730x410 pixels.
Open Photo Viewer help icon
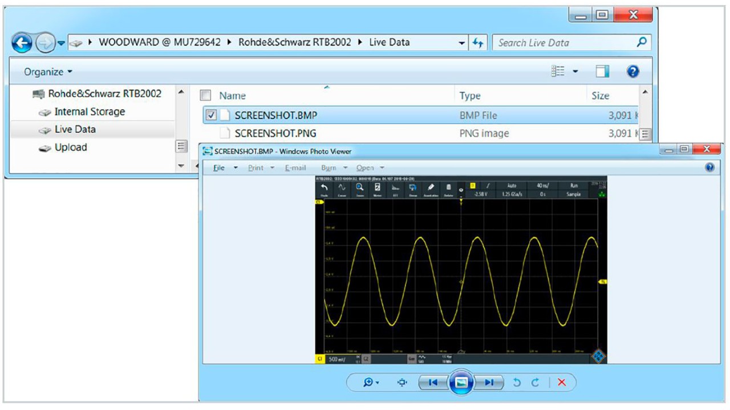(709, 167)
